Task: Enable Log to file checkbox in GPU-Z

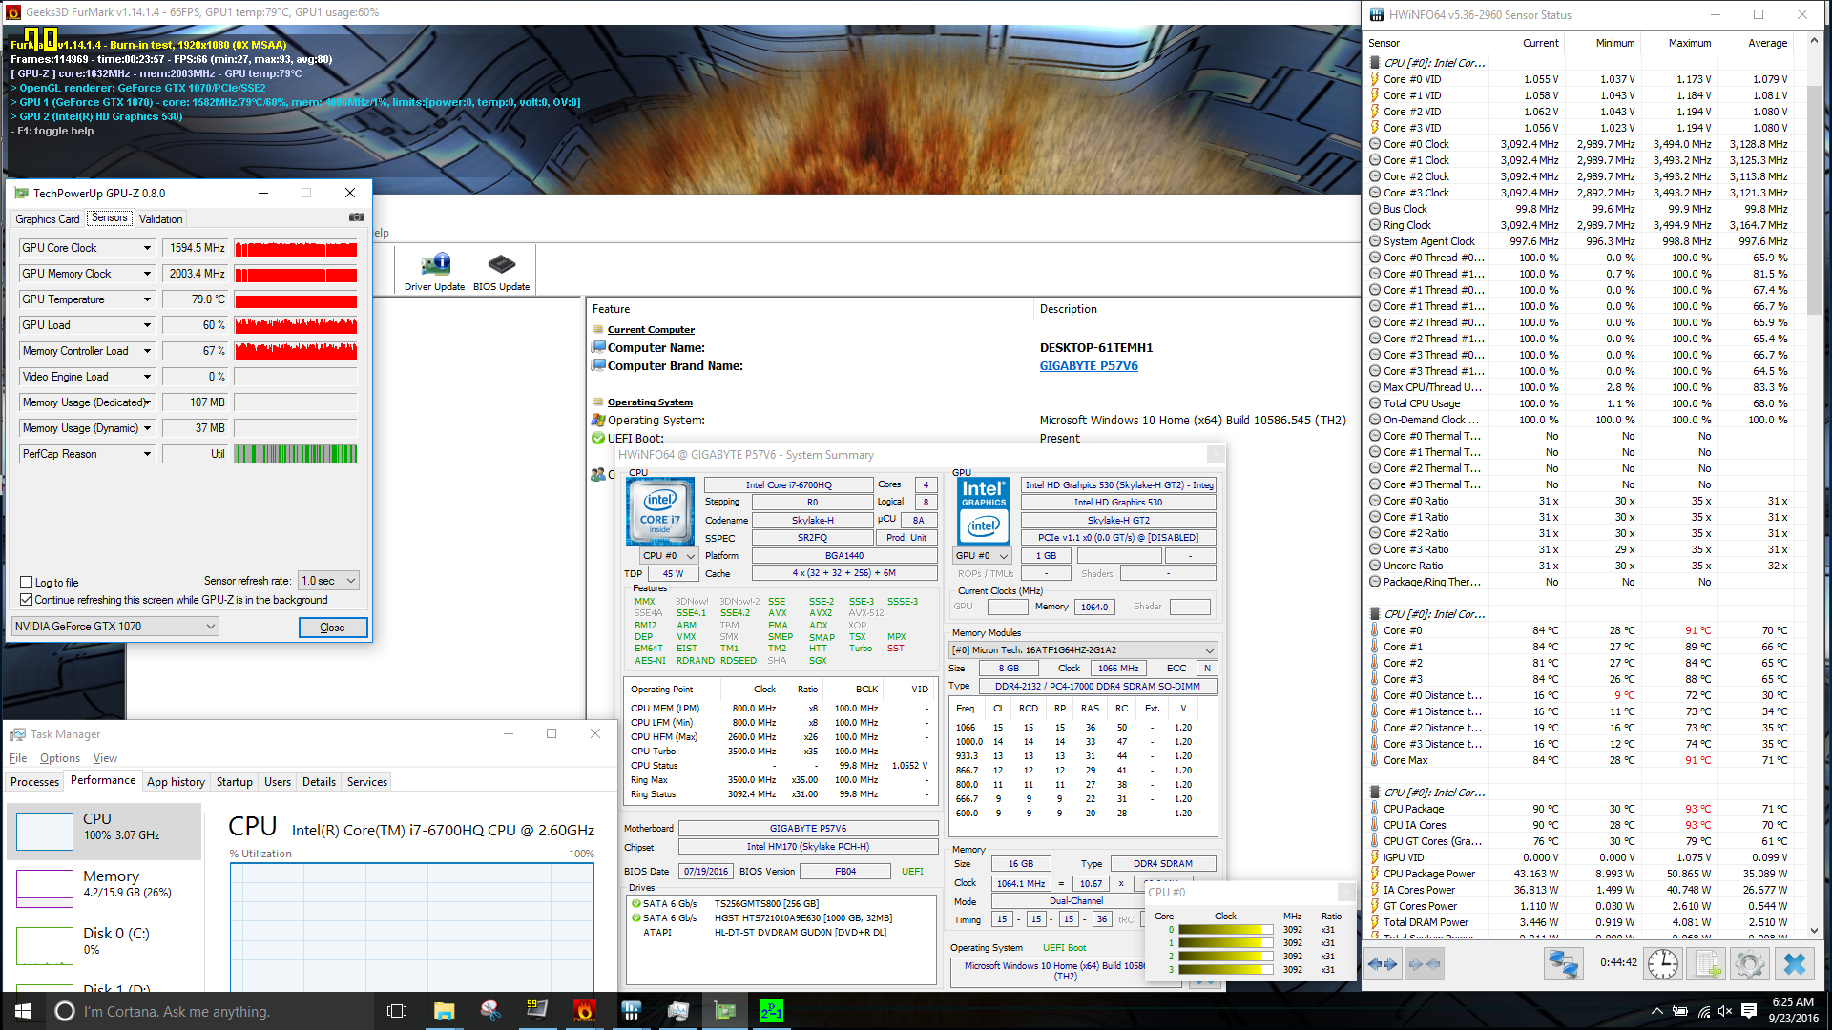Action: [27, 583]
